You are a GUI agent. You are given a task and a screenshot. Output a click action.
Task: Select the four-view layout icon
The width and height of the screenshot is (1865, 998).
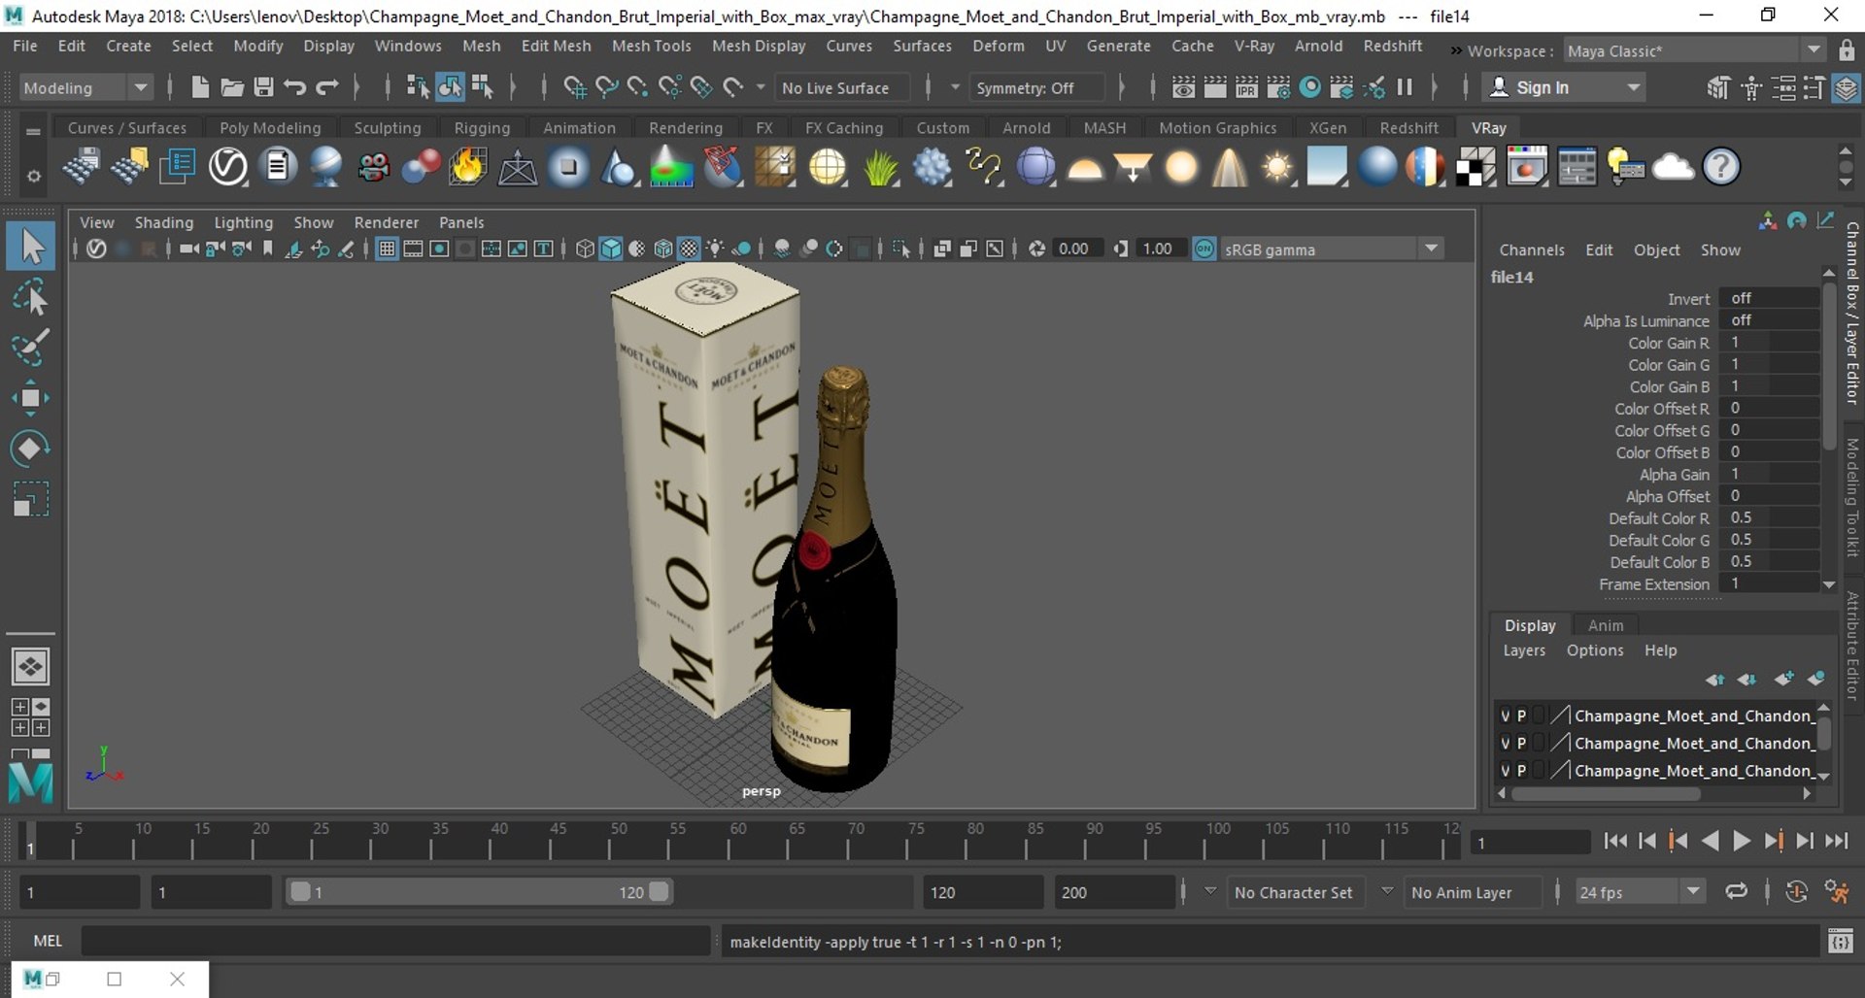[31, 717]
